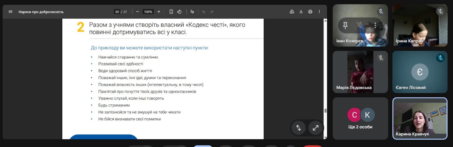Viewport: 453px width, 147px height.
Task: Click the fit to page icon
Action: [171, 12]
